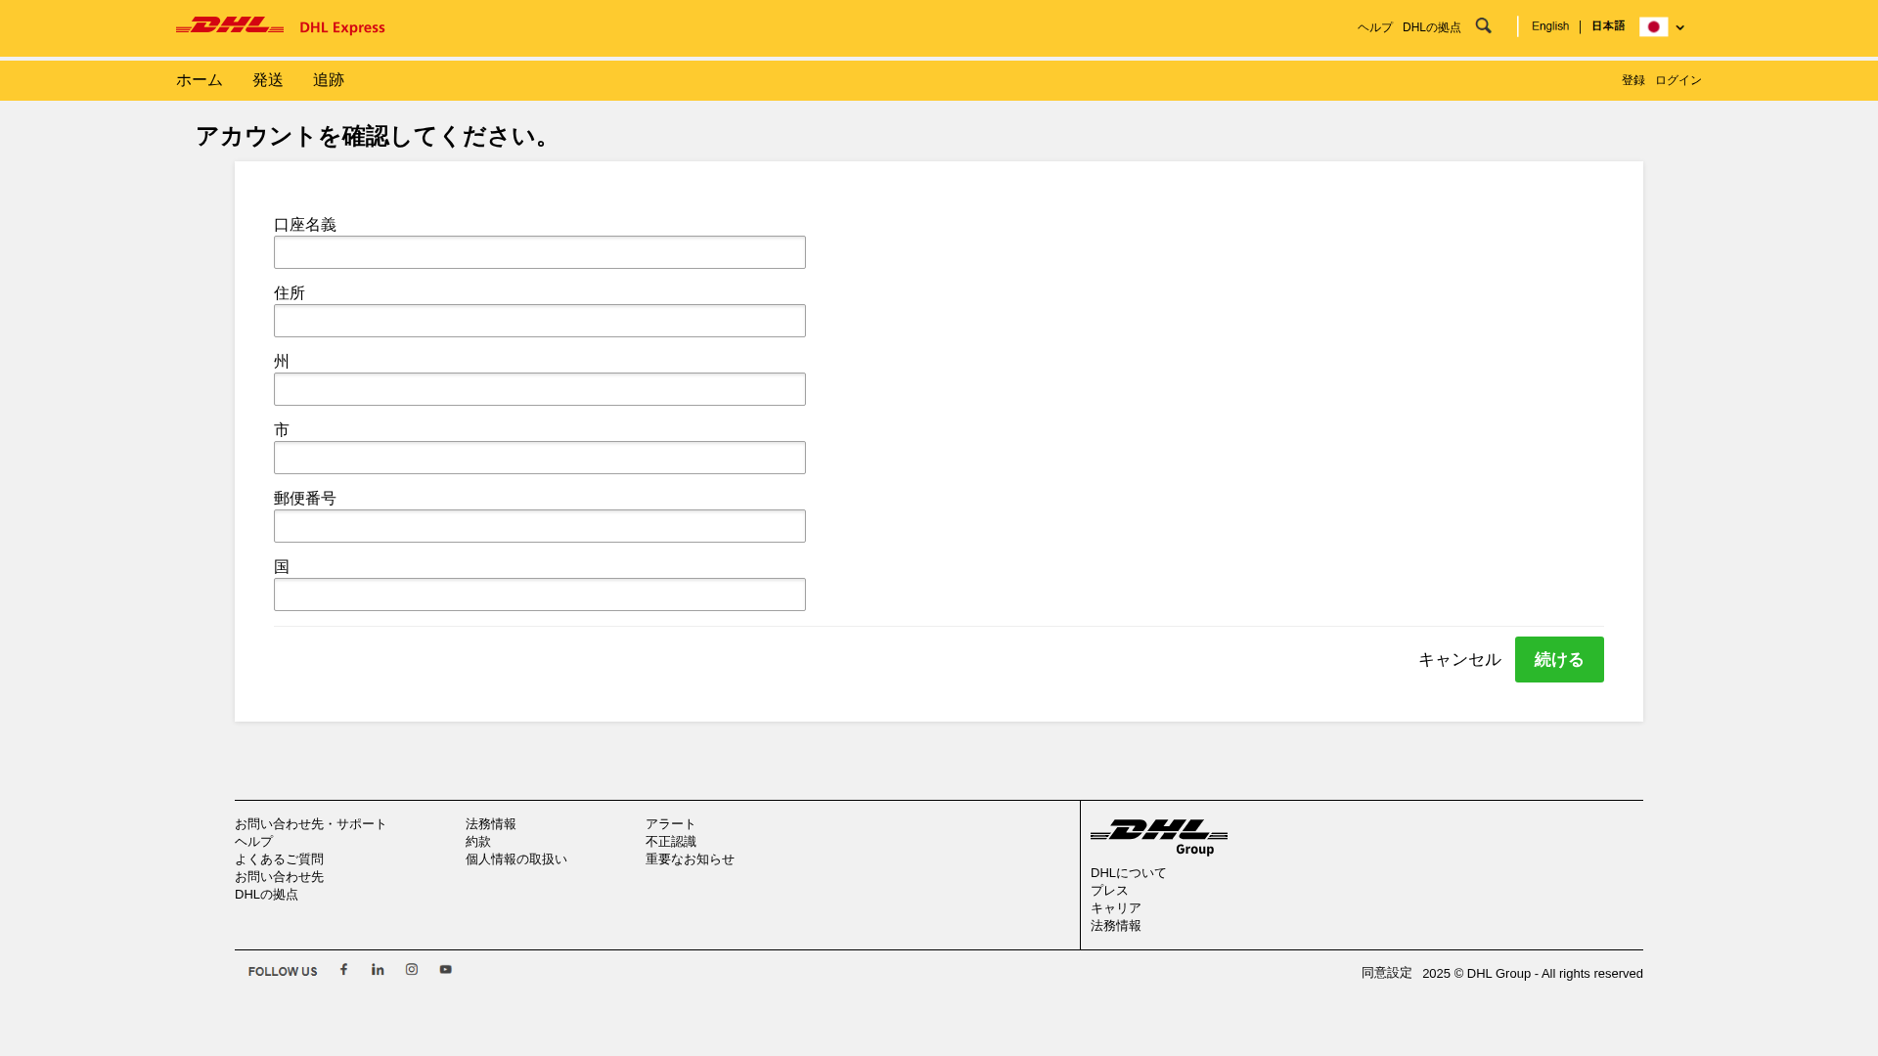Open よくあるご質問 in the footer
Image resolution: width=1878 pixels, height=1056 pixels.
[281, 858]
